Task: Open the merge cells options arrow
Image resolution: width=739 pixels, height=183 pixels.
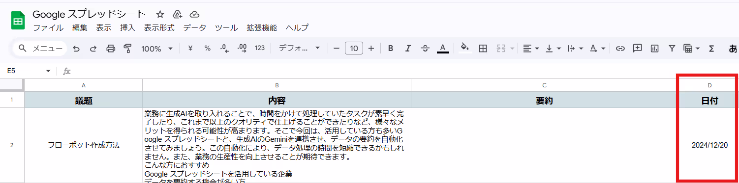Action: tap(512, 49)
